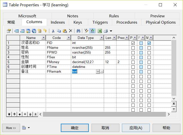Switch to the Keys tab

click(x=78, y=22)
